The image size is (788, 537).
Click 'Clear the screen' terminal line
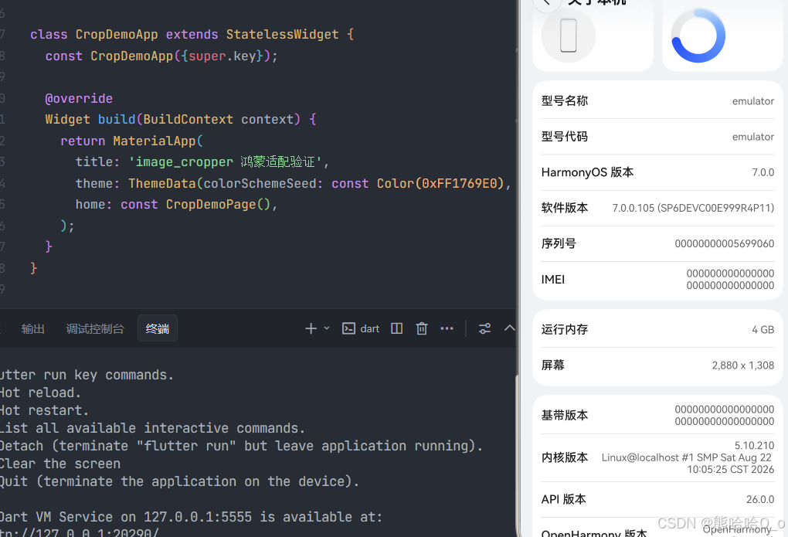[60, 464]
